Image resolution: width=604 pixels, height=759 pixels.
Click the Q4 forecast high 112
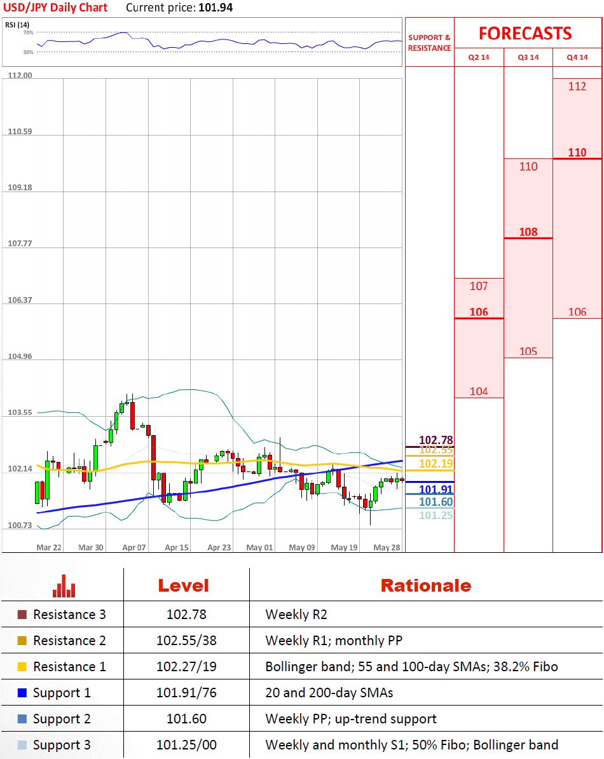577,87
